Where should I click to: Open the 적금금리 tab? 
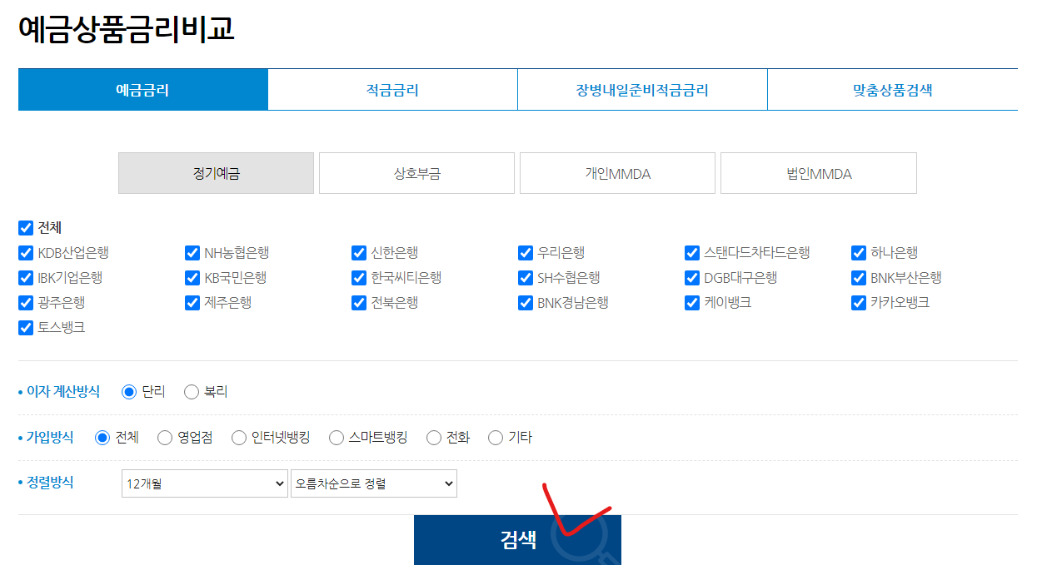click(x=392, y=90)
